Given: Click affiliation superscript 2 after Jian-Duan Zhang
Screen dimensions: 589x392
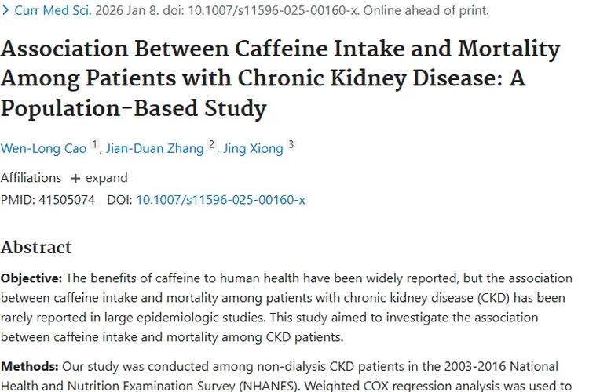Looking at the screenshot, I should tap(212, 145).
